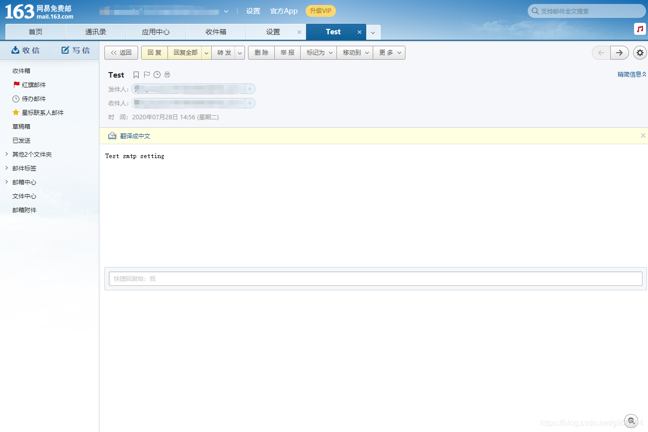The image size is (648, 432).
Task: Click the 升级VIP button
Action: (321, 11)
